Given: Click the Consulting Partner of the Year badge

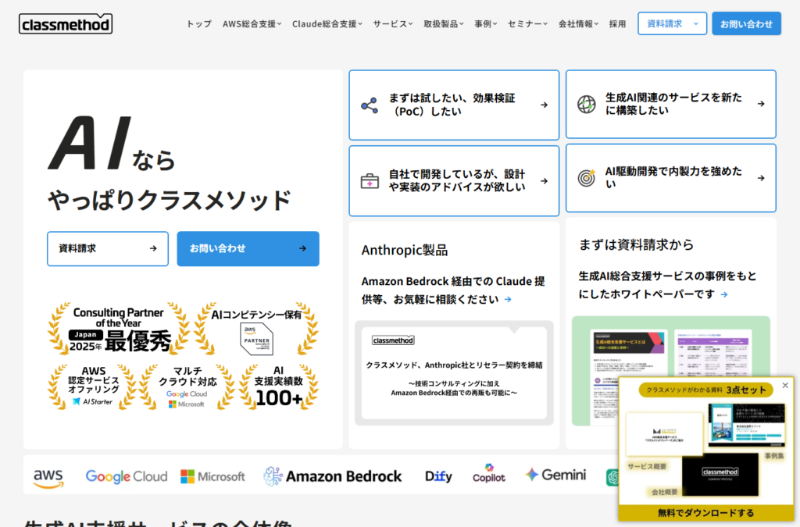Looking at the screenshot, I should coord(119,329).
